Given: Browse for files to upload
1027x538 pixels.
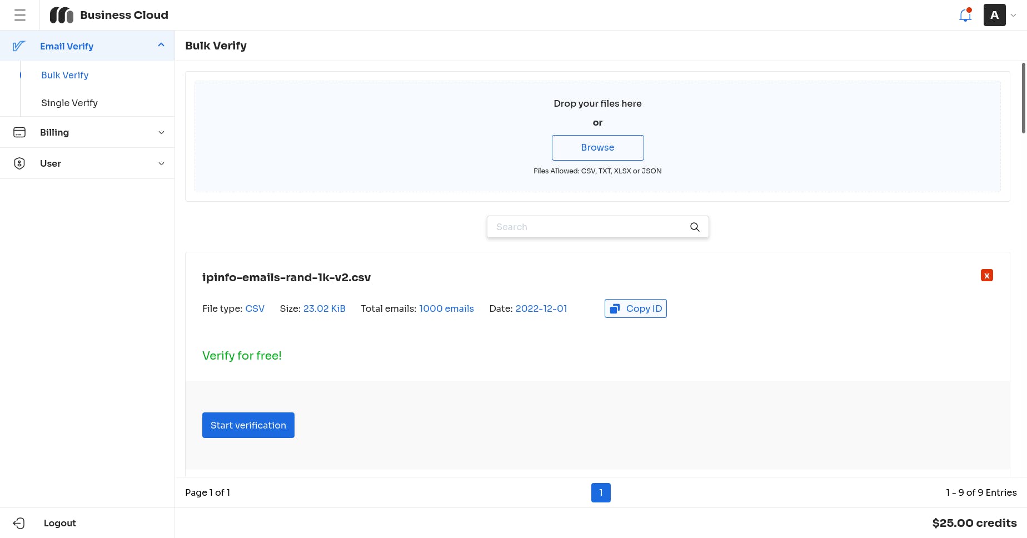Looking at the screenshot, I should click(x=598, y=148).
